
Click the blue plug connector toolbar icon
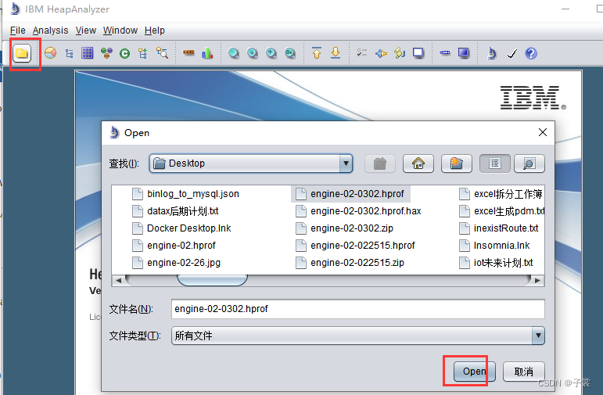click(x=381, y=53)
